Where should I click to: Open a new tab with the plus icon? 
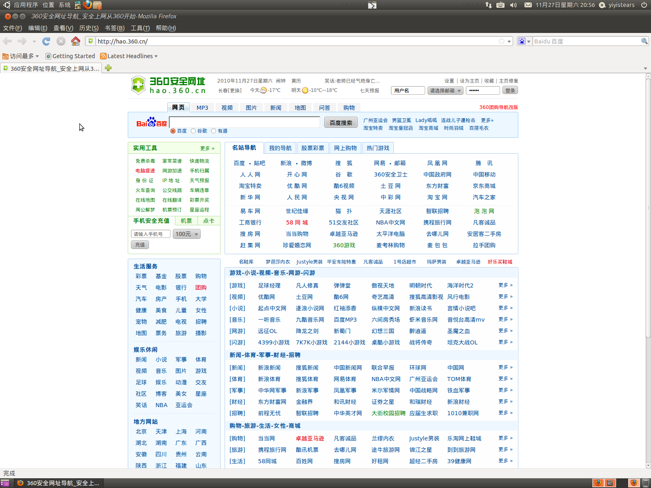coord(108,68)
